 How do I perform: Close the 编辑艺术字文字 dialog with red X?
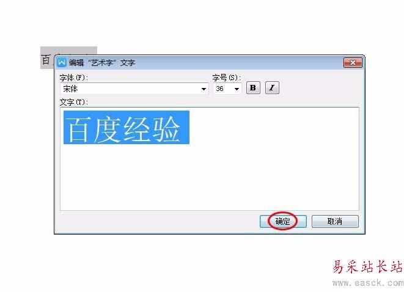click(x=353, y=62)
